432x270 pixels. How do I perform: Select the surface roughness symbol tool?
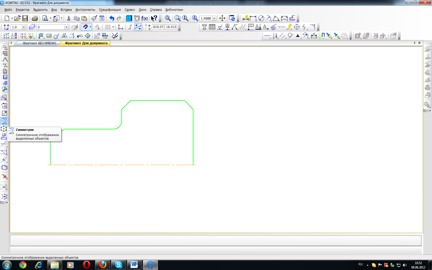click(x=220, y=27)
